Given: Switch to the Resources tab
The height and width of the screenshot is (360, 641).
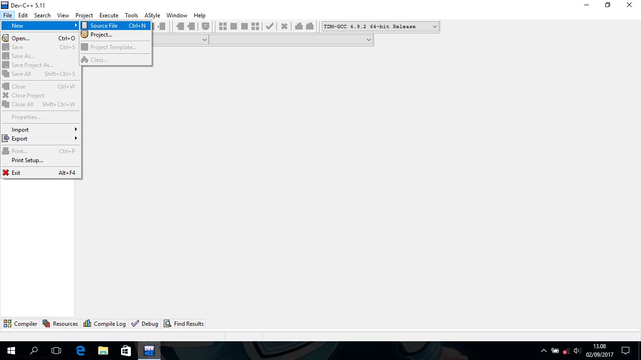Looking at the screenshot, I should [x=60, y=324].
